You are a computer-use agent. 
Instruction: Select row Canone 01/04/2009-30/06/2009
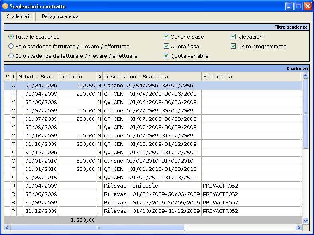pos(153,86)
